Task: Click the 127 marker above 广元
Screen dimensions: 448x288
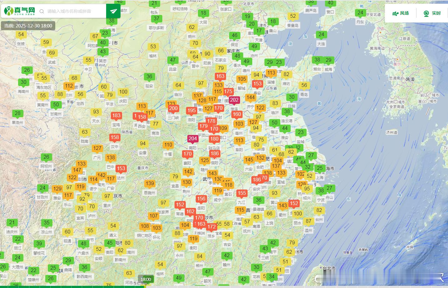Action: (x=97, y=149)
